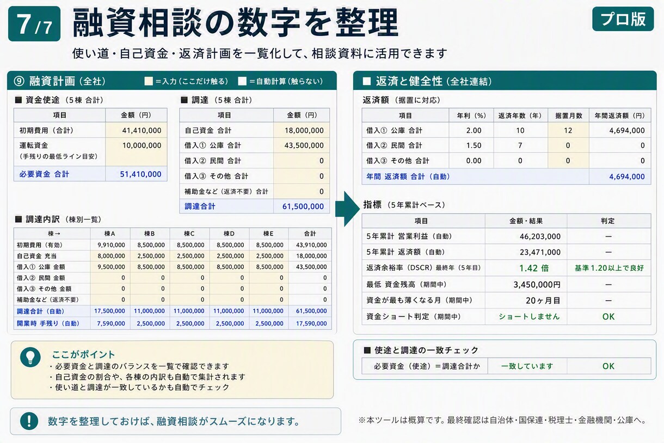Click the DSCR result 1.42 倍

[526, 268]
